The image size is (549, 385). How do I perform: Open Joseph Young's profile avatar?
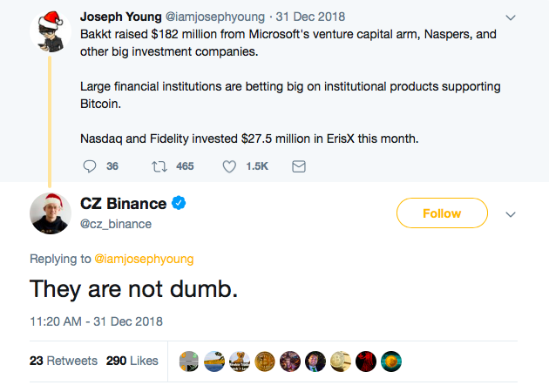[x=50, y=31]
